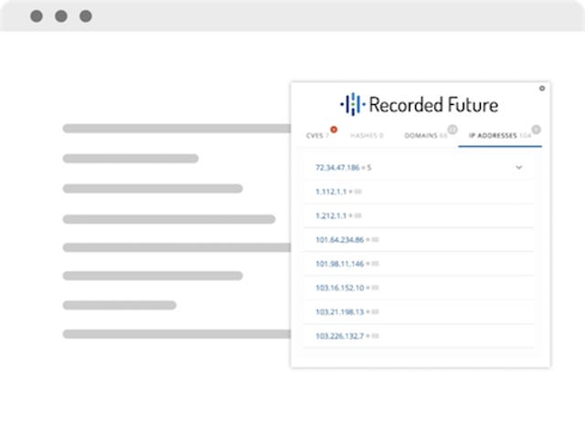Switch to the CVEs tab
Screen dimensions: 585x430
(x=317, y=136)
